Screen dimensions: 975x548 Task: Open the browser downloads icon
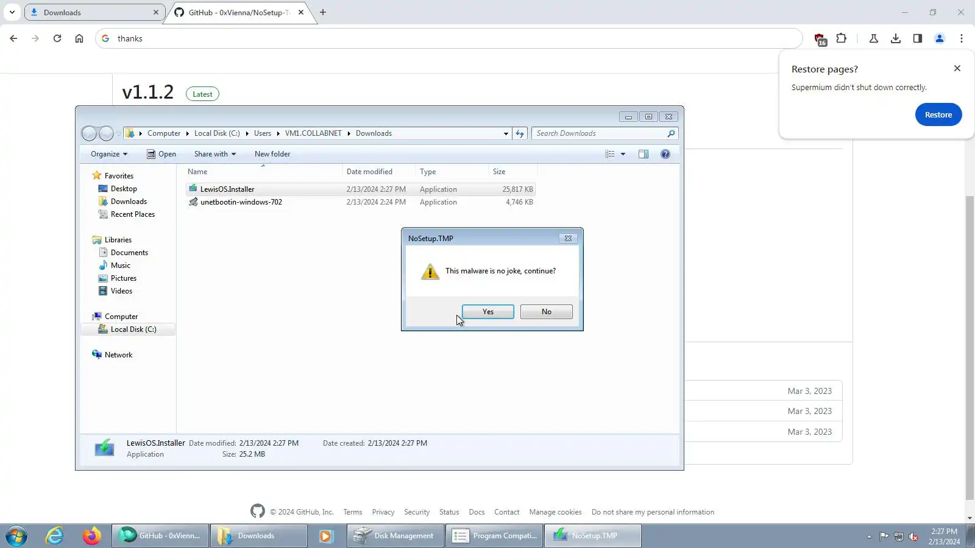coord(895,38)
